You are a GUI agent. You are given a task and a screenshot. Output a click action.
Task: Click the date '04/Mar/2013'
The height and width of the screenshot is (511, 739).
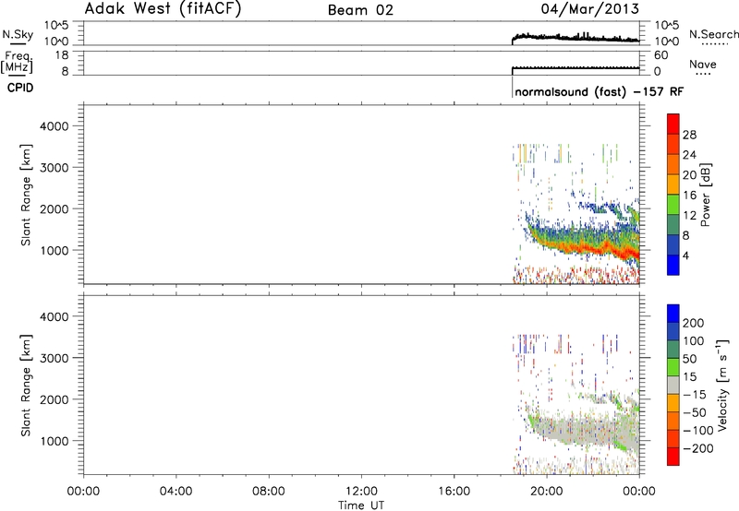(590, 9)
